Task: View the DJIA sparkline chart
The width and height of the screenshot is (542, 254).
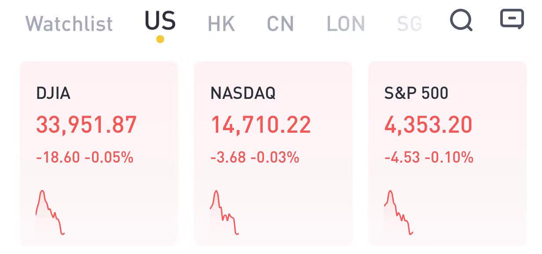Action: (50, 212)
